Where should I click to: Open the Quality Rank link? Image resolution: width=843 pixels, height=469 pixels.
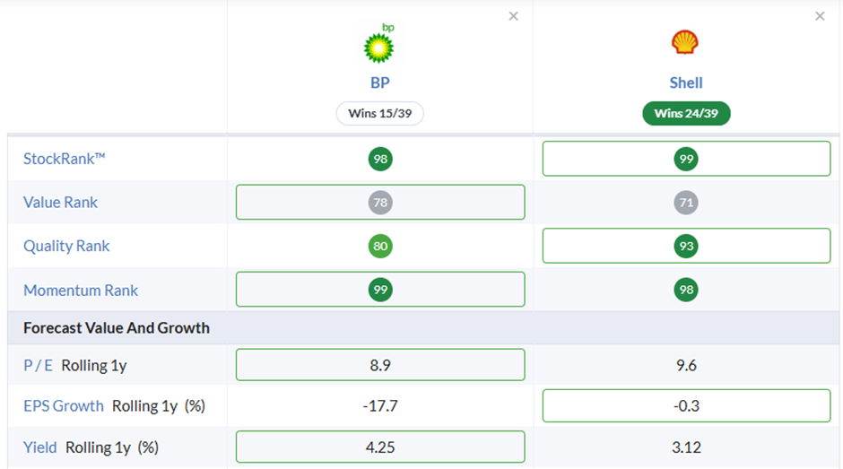66,246
